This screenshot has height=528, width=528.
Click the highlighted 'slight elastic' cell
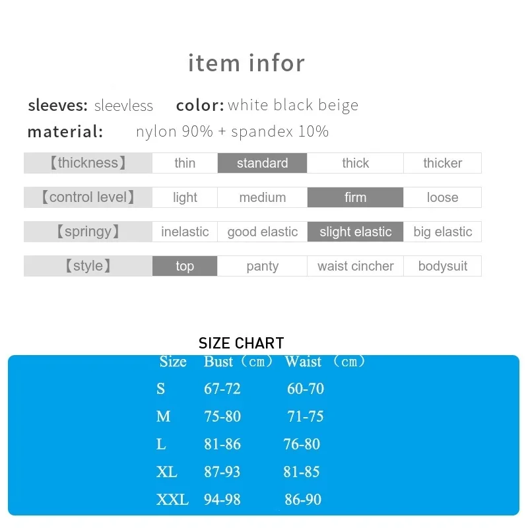click(x=355, y=232)
